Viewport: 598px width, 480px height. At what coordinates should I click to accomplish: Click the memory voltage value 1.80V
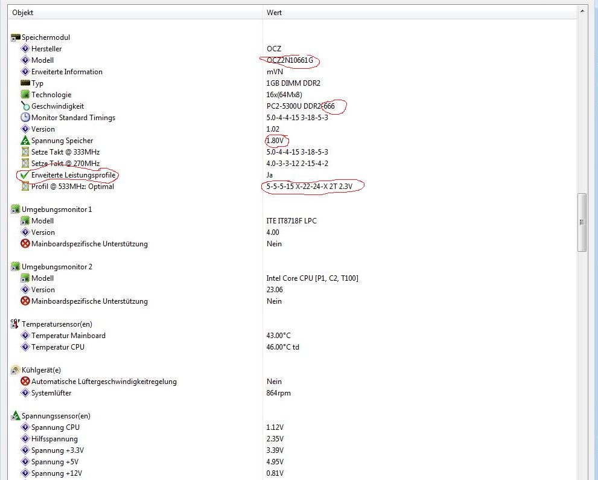coord(275,141)
